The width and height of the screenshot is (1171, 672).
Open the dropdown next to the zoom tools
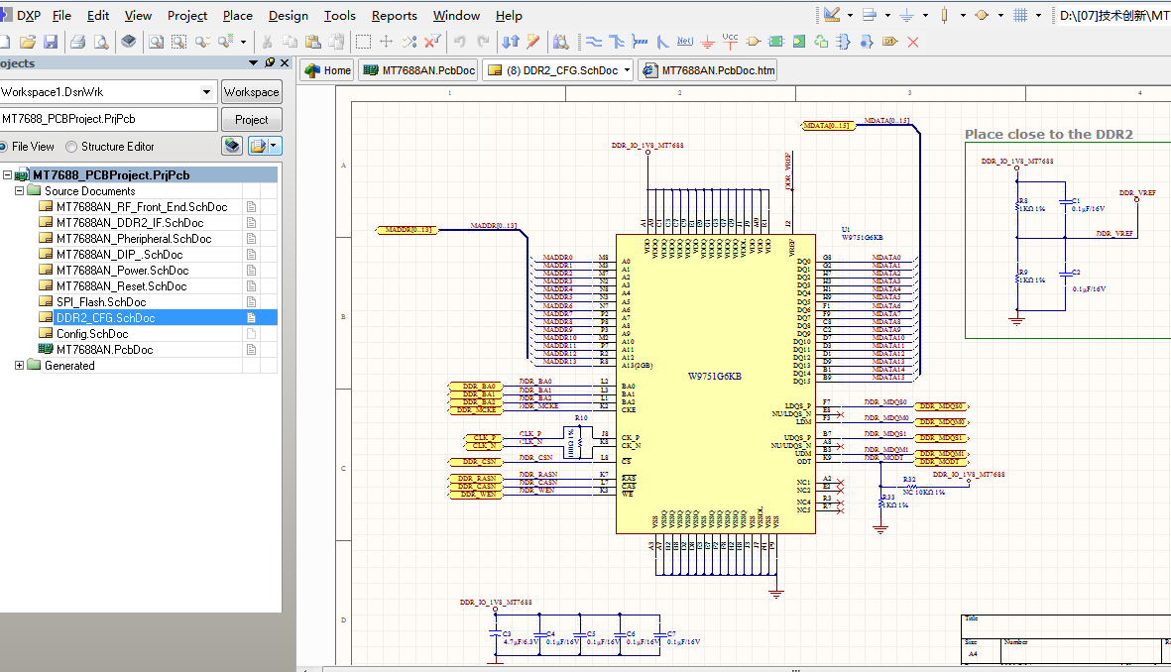click(244, 42)
